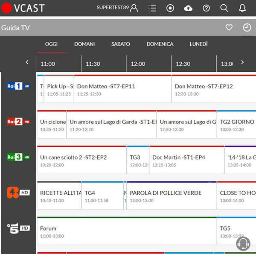Select the Canale 5 HD channel logo
Image resolution: width=256 pixels, height=254 pixels.
pyautogui.click(x=18, y=228)
